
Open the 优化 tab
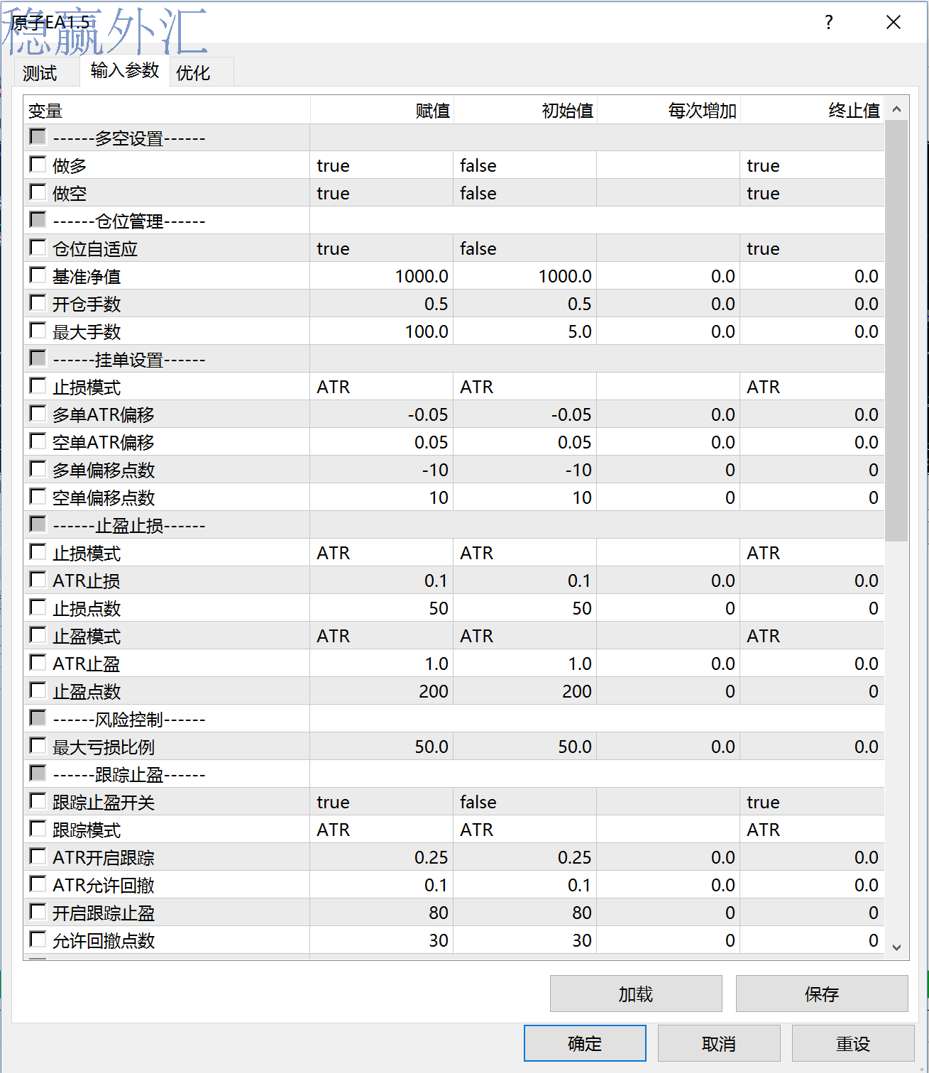pos(193,73)
